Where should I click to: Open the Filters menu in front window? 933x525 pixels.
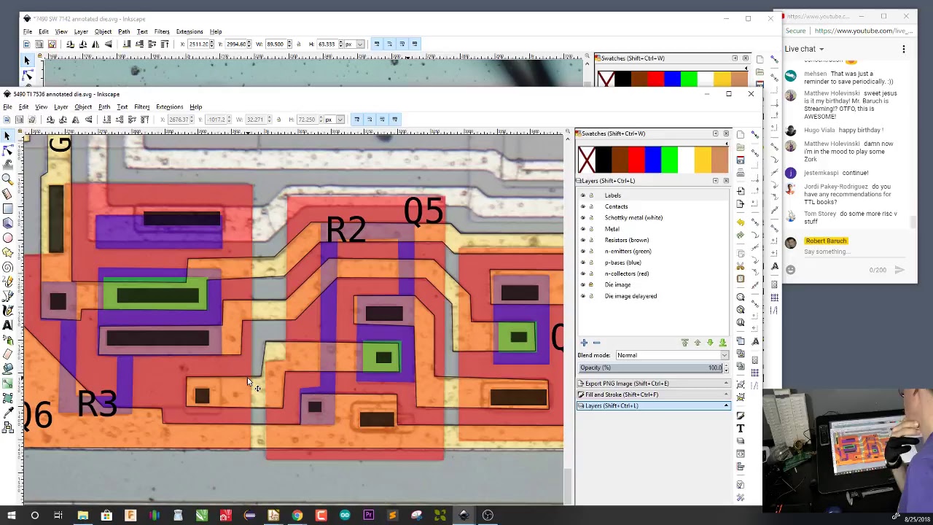click(x=141, y=107)
